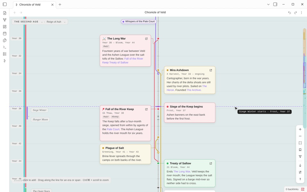Screen dimensions: 307x192
Task: Toggle the right sidebar panel
Action: 275,4
